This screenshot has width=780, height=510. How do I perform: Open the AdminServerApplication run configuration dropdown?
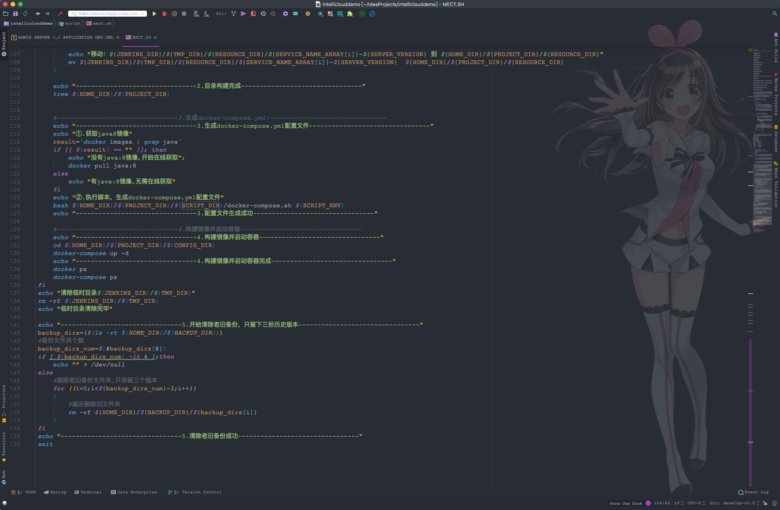pos(108,14)
